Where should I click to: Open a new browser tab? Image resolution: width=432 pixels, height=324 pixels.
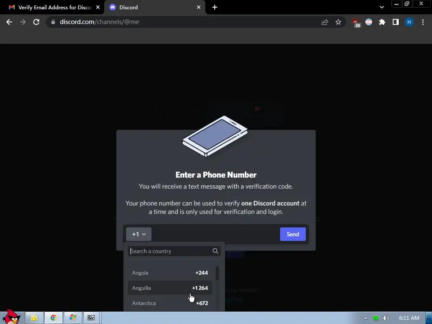215,8
